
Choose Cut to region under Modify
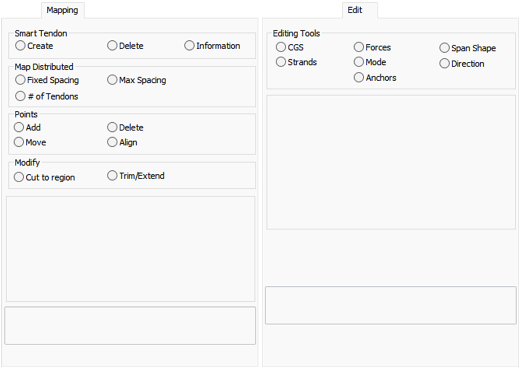[19, 177]
